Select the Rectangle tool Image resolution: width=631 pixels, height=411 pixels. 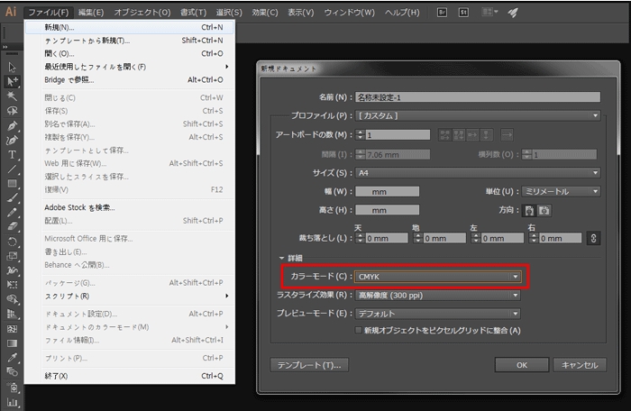(12, 184)
